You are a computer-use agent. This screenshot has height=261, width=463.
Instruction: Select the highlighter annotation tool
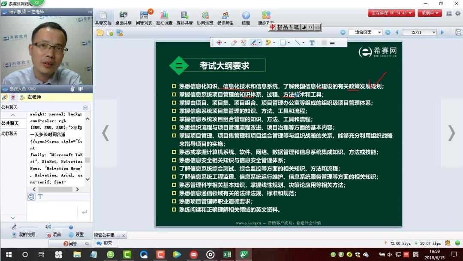(x=268, y=42)
